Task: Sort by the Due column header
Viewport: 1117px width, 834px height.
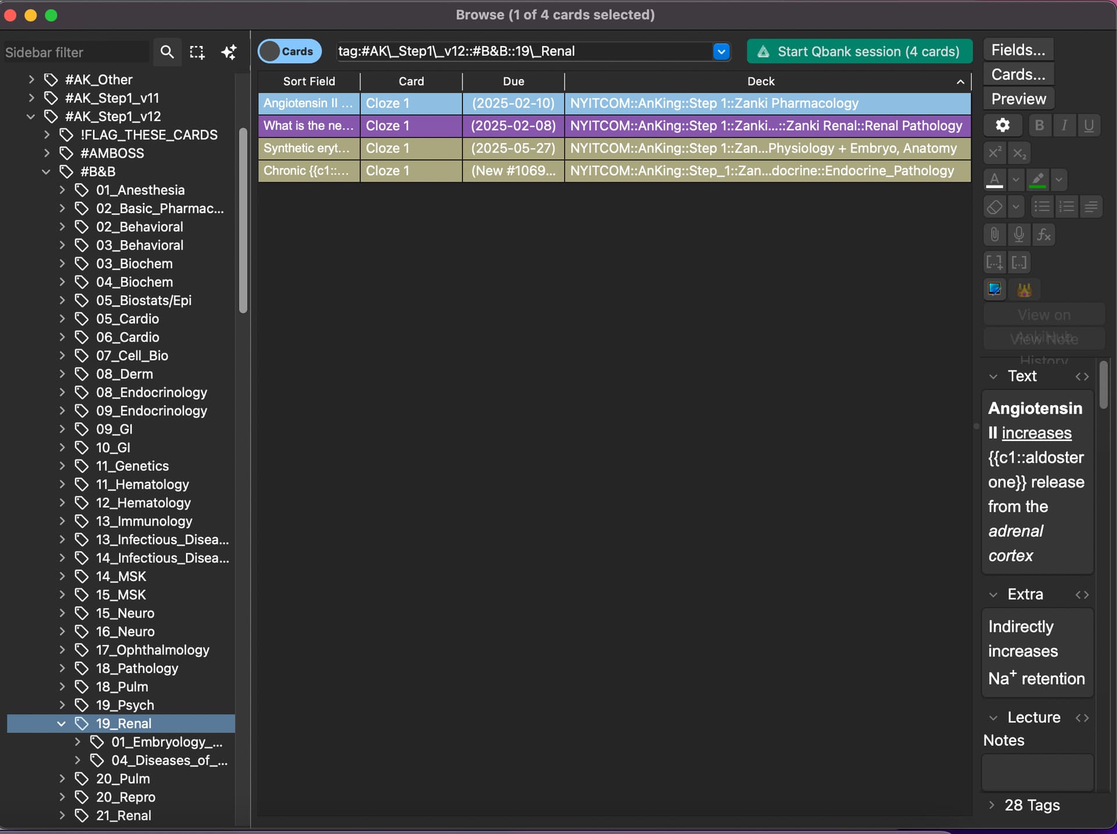Action: [x=513, y=81]
